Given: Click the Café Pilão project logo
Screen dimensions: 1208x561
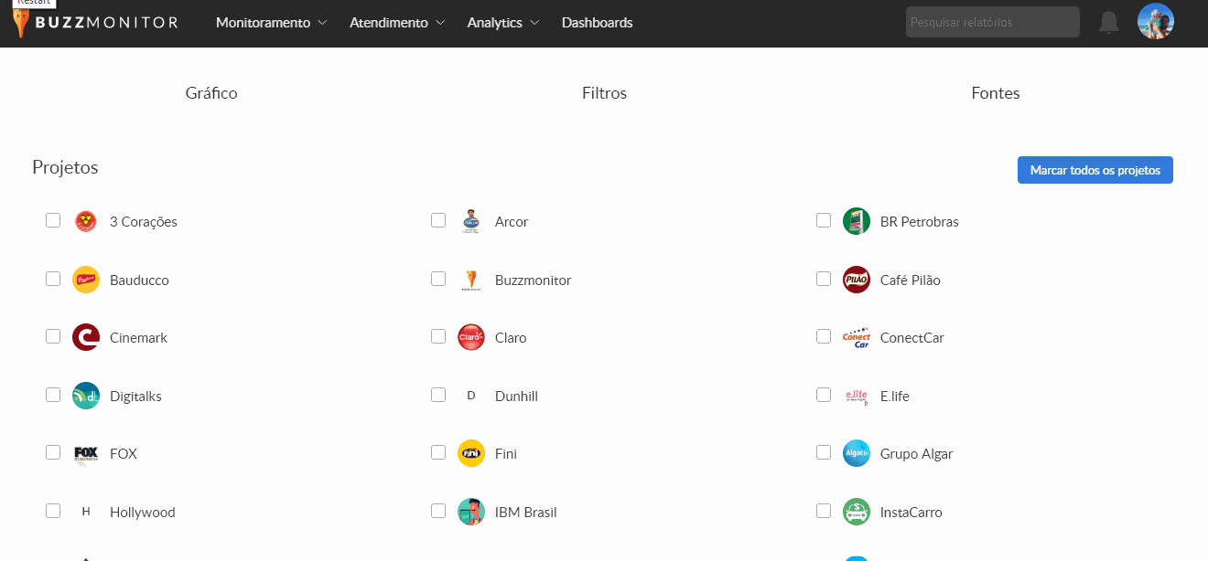Looking at the screenshot, I should [x=856, y=280].
